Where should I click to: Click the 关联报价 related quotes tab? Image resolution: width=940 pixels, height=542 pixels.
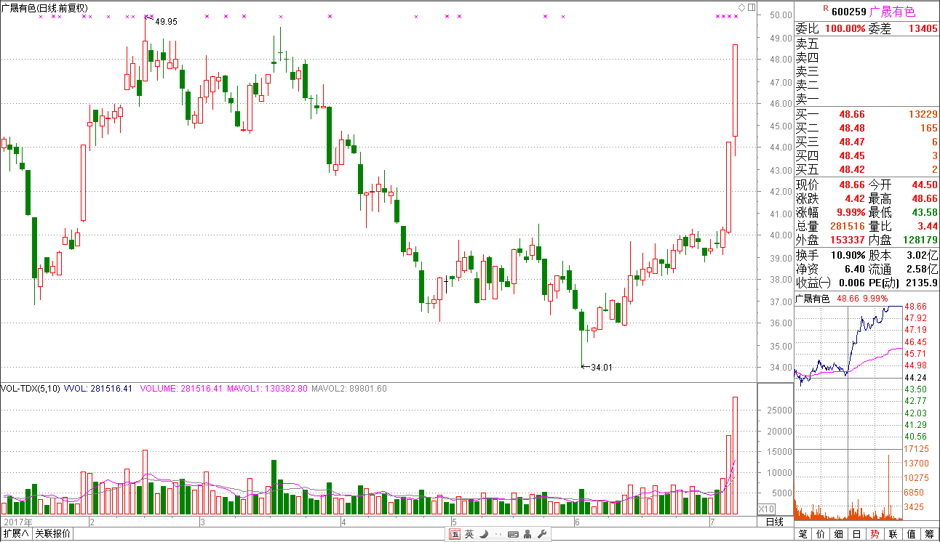coord(53,534)
